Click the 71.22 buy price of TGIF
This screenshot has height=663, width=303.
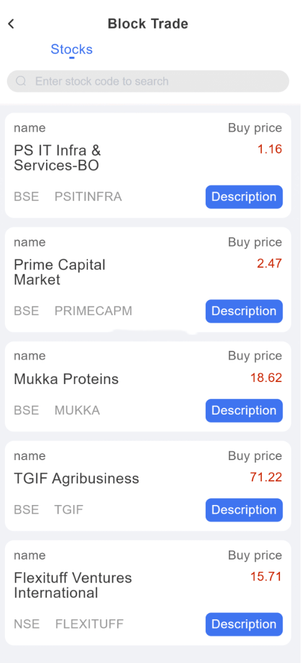tap(266, 477)
